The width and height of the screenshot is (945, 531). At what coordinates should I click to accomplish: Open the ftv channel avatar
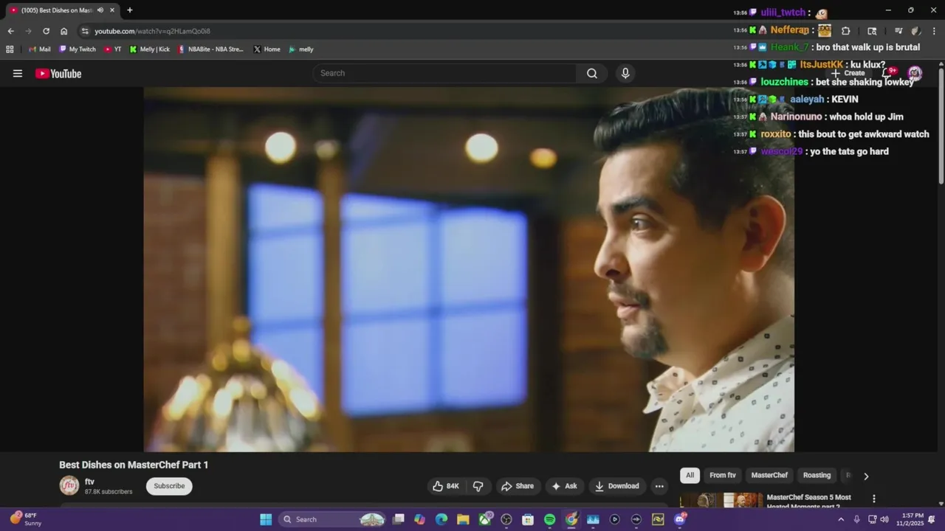click(x=69, y=485)
